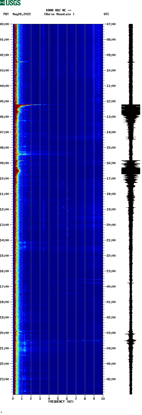Click the 14:00 UTC time label
This screenshot has width=142, height=415.
(111, 132)
